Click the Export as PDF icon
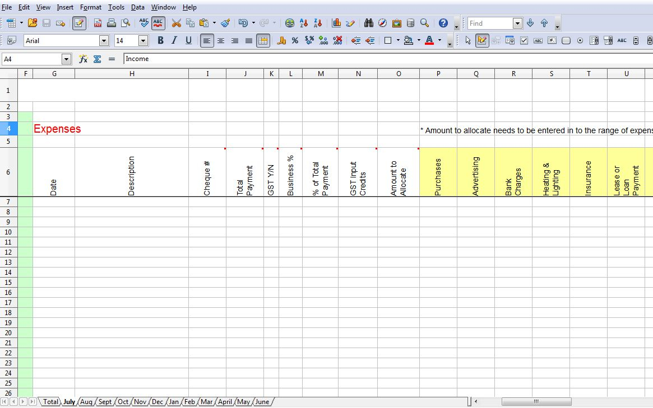 coord(98,23)
